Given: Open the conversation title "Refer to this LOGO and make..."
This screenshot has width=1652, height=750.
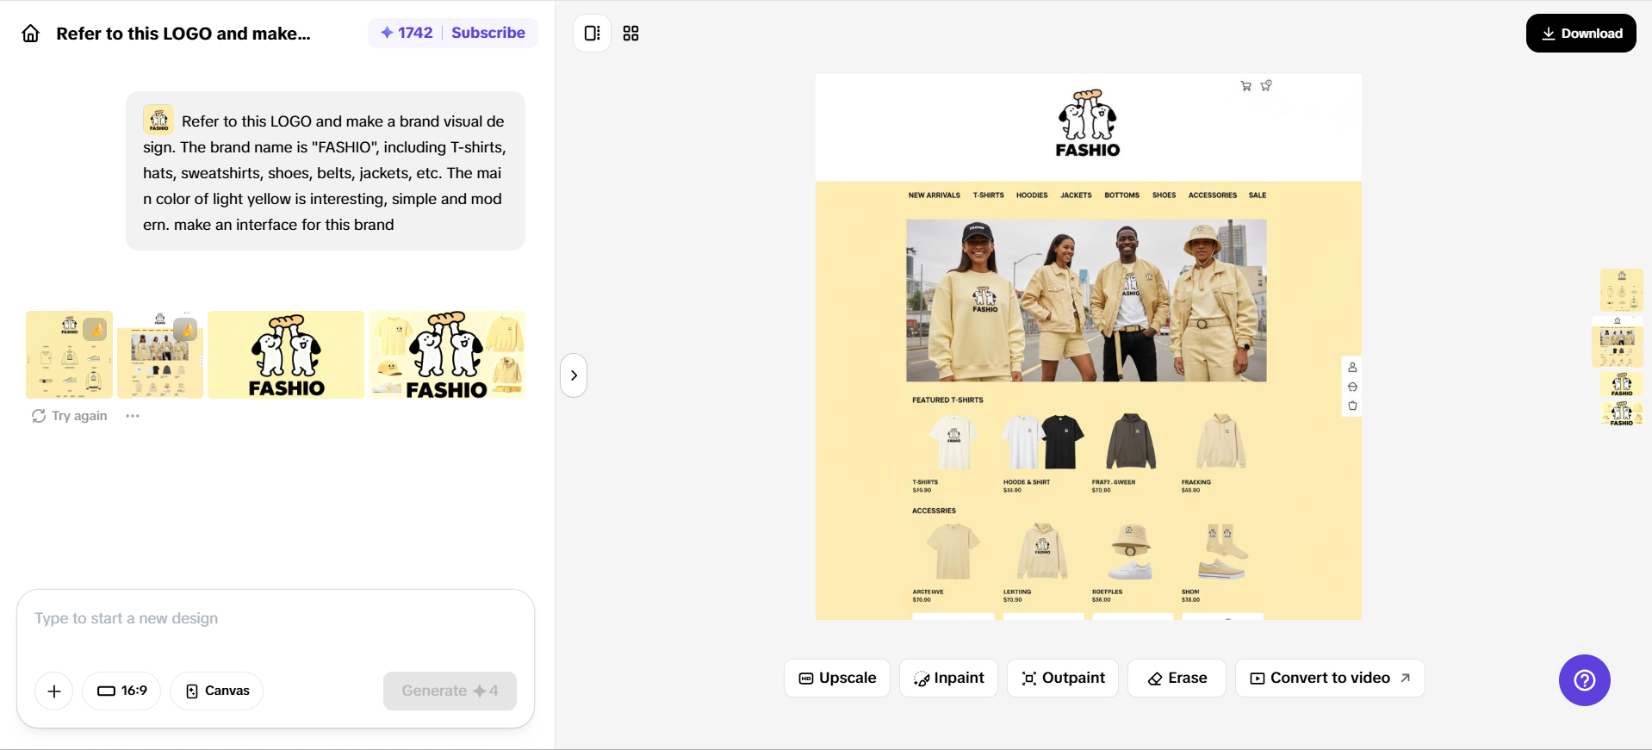Looking at the screenshot, I should click(x=183, y=34).
